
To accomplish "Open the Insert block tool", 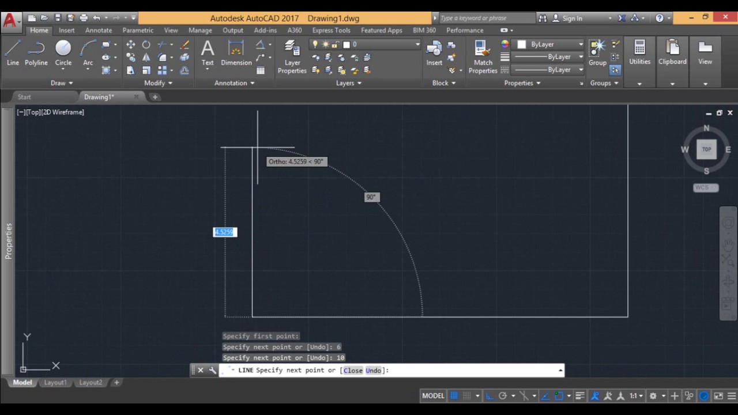I will 434,53.
